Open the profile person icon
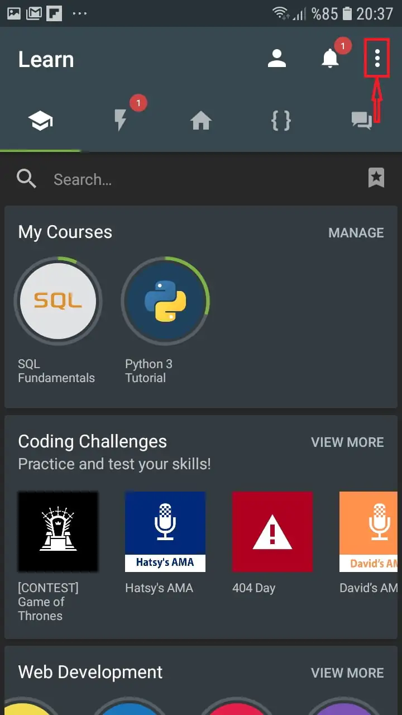 point(276,59)
